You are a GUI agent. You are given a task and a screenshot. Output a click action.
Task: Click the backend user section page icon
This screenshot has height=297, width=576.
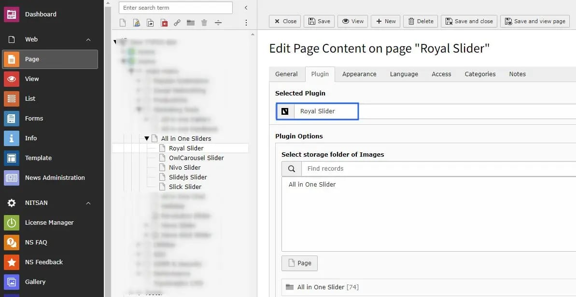point(136,23)
